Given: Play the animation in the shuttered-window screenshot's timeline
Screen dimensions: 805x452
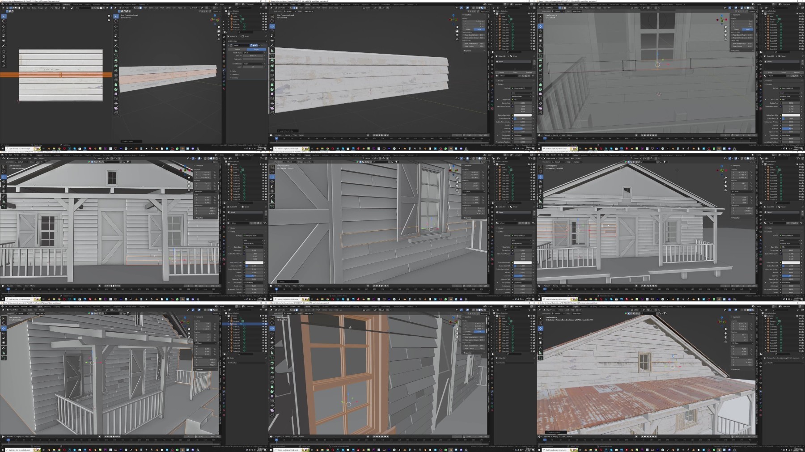Looking at the screenshot, I should [x=382, y=286].
